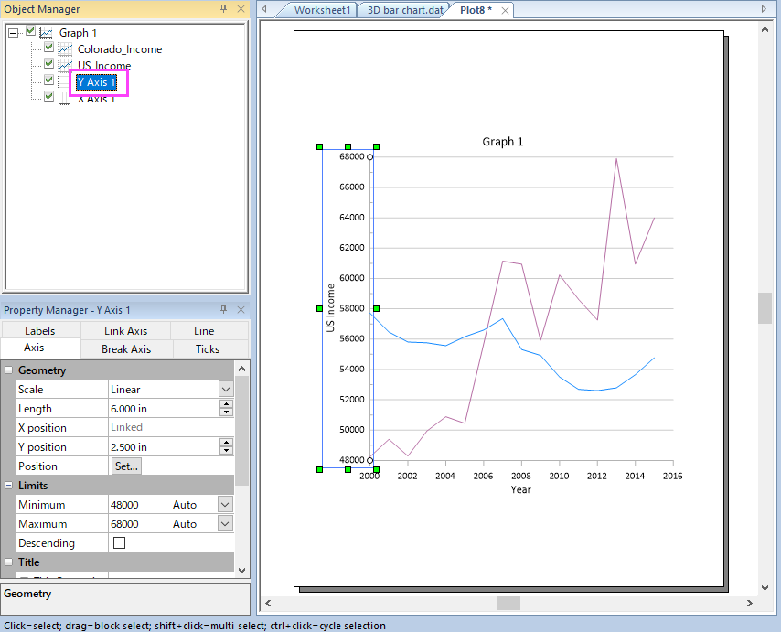This screenshot has width=781, height=632.
Task: Select the Graph 1 tree item label
Action: (78, 33)
